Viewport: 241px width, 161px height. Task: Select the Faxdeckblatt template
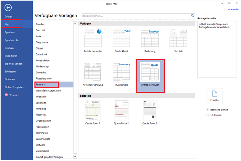[122, 41]
